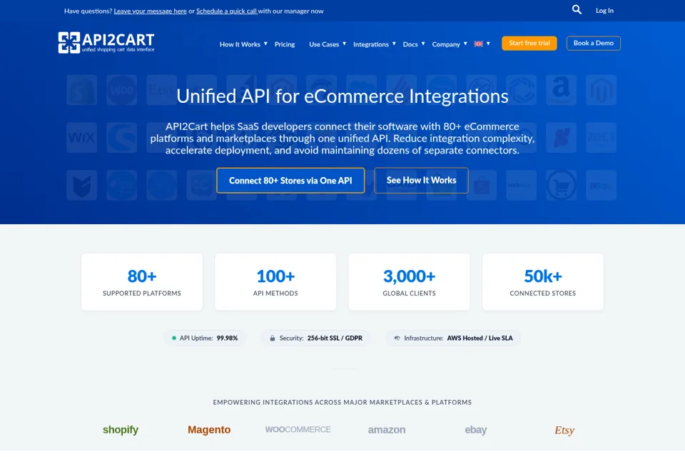Click the green API uptime status dot
685x457 pixels.
[x=174, y=338]
